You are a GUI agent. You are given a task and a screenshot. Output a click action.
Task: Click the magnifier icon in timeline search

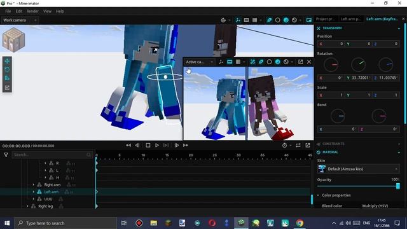88,155
